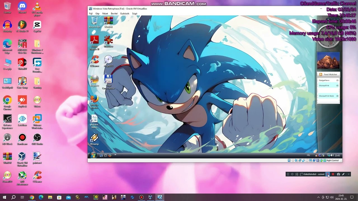Screen dimensions: 358x201
Task: Click the volume icon in Vista tray
Action: tap(332, 155)
